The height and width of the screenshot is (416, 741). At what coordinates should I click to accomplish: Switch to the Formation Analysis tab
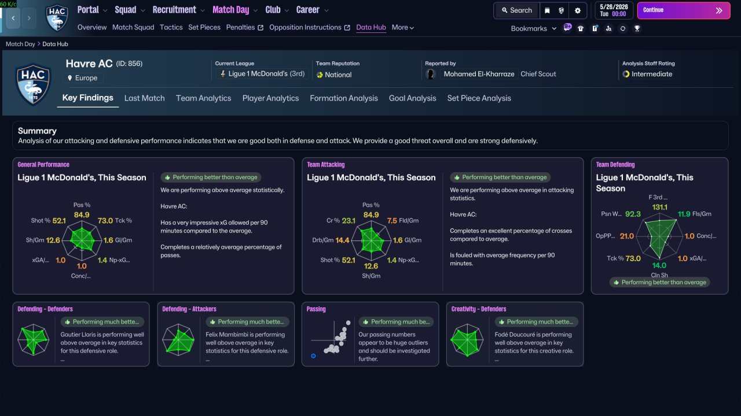coord(344,98)
